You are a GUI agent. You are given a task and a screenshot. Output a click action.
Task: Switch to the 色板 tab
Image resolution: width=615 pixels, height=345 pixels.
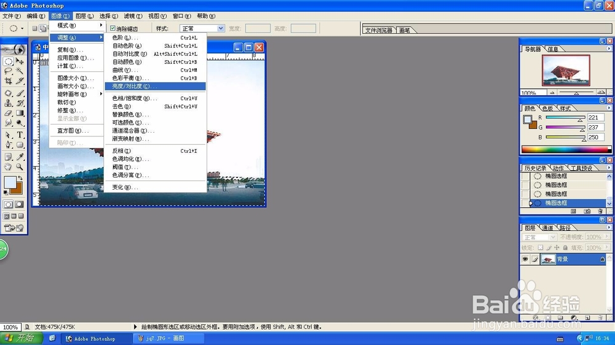coord(547,109)
